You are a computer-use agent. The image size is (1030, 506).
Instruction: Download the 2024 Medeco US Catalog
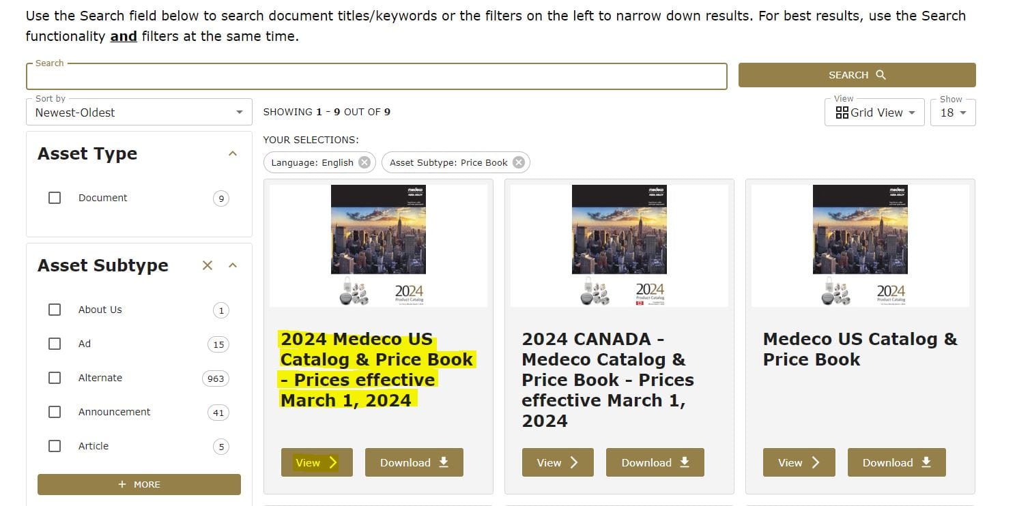(414, 462)
